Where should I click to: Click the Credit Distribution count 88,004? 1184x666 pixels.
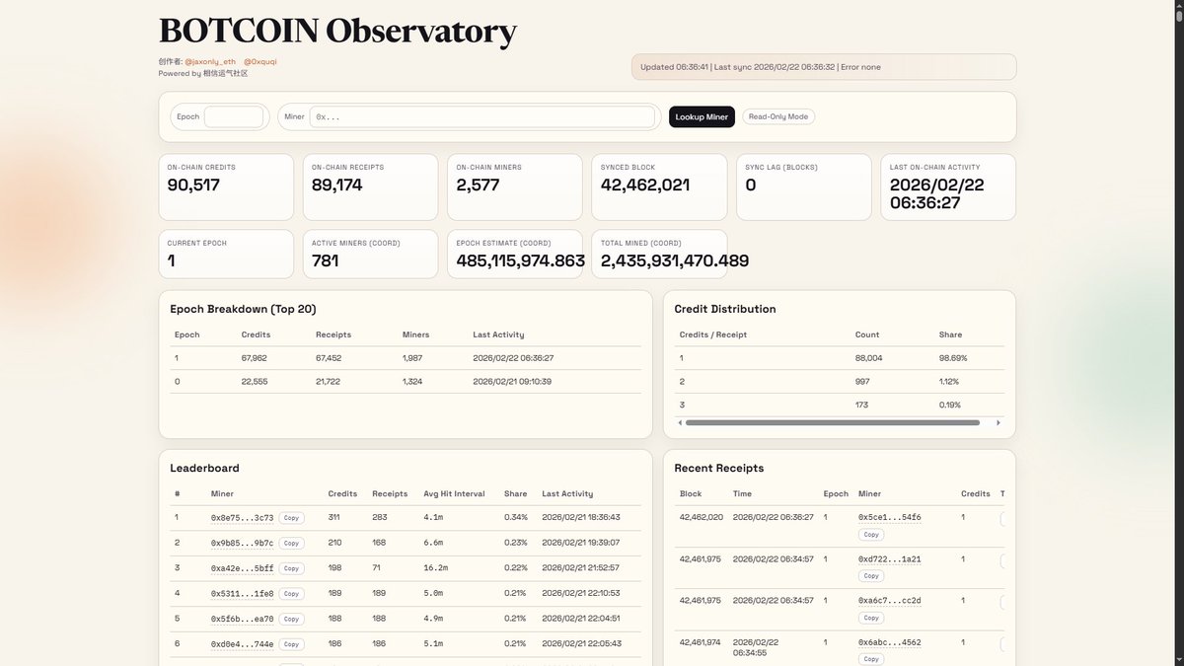(x=869, y=358)
